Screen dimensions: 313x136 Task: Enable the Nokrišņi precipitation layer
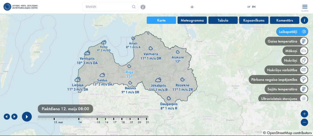click(295, 61)
